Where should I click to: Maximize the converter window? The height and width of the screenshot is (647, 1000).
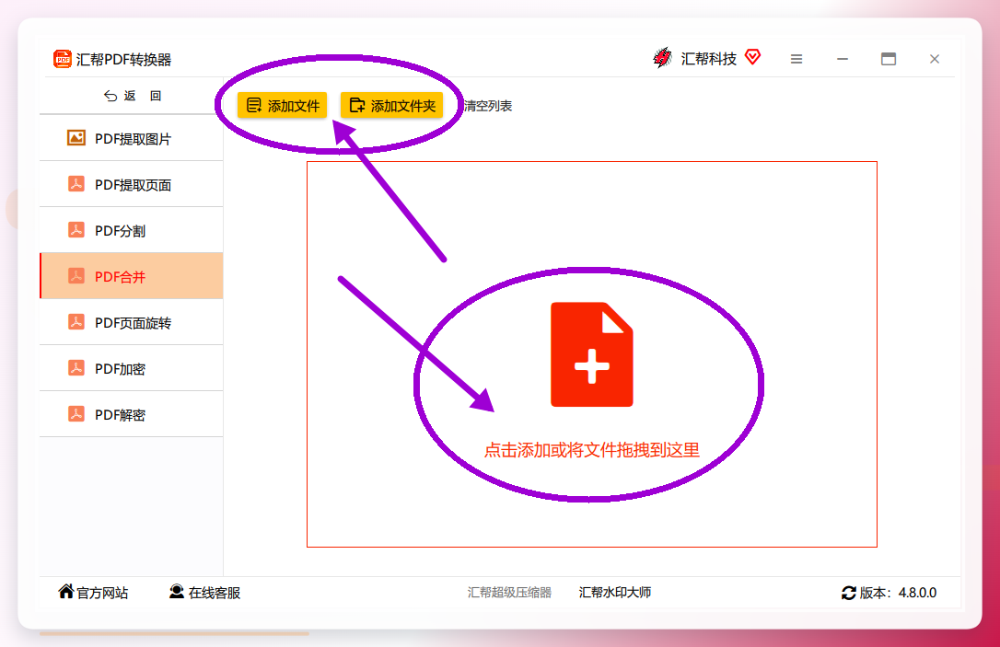coord(889,59)
